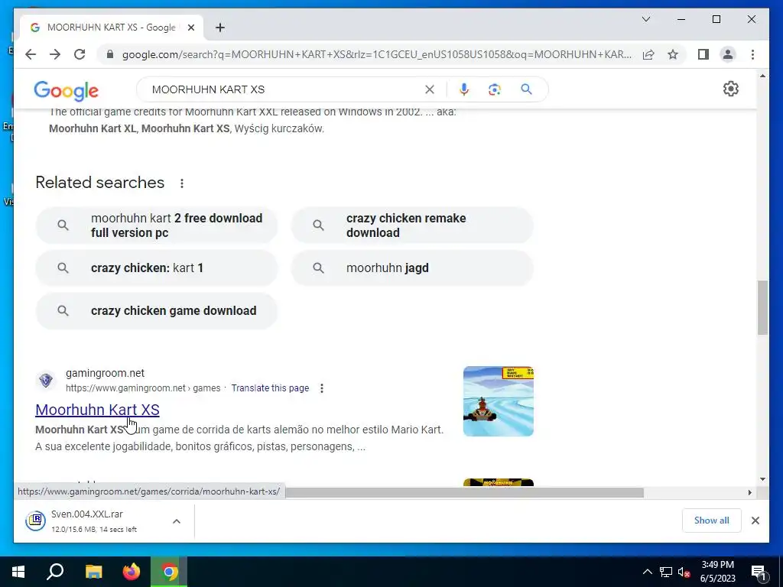This screenshot has height=587, width=783.
Task: Open Chrome three-dot menu
Action: [x=752, y=54]
